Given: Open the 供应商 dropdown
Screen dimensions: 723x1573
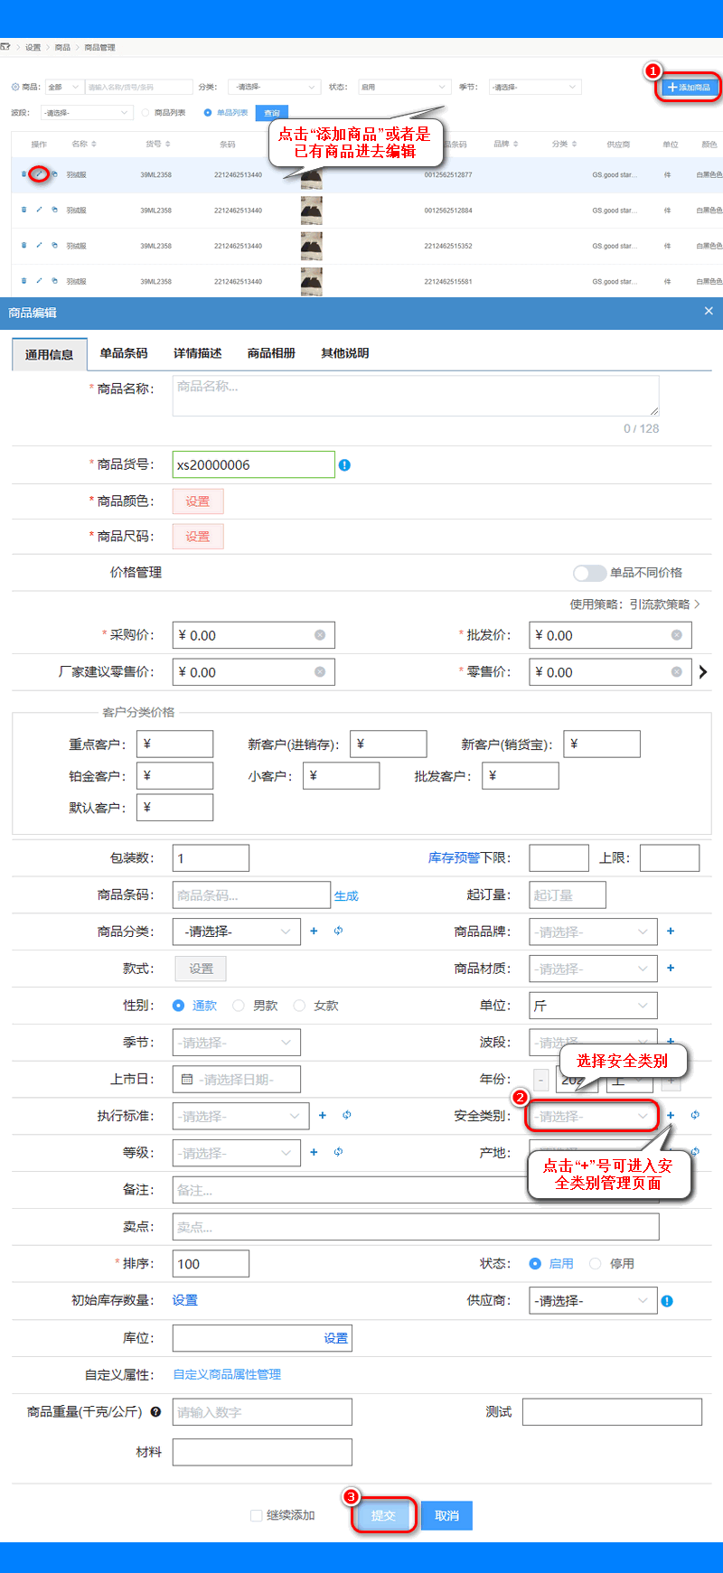Looking at the screenshot, I should pyautogui.click(x=593, y=1301).
